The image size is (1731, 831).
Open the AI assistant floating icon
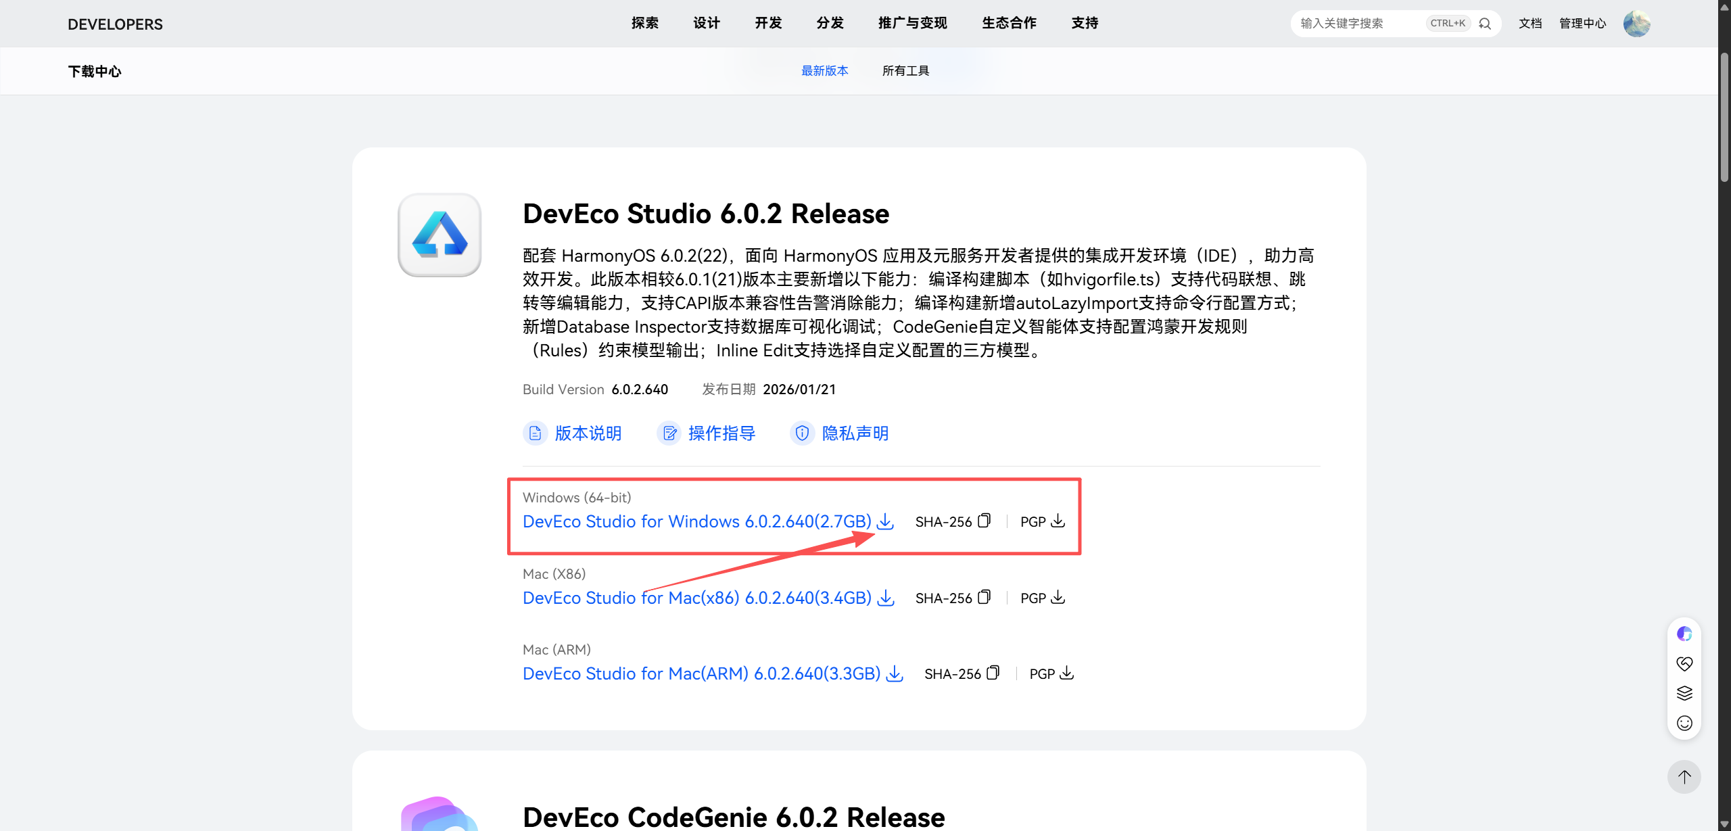pyautogui.click(x=1684, y=634)
